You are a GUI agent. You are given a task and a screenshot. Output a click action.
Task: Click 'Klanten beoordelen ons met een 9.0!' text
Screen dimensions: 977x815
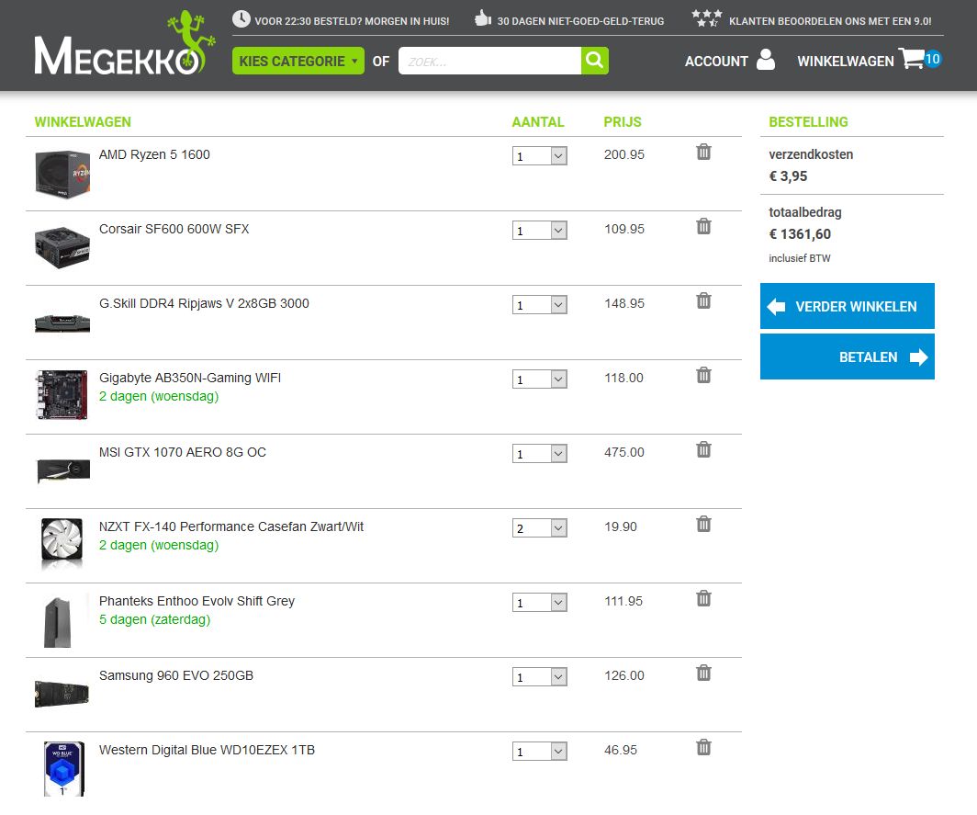830,21
